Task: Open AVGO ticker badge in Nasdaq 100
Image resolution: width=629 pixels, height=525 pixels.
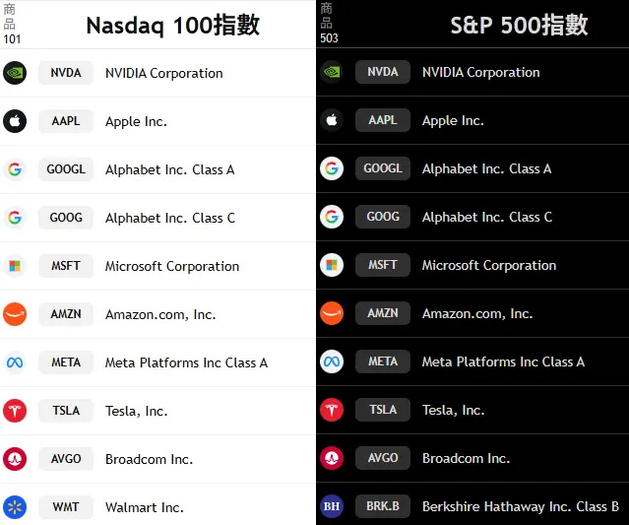Action: point(66,459)
